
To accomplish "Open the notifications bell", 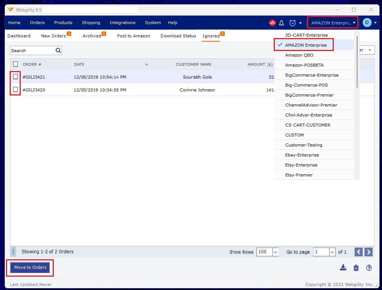I will pos(281,23).
